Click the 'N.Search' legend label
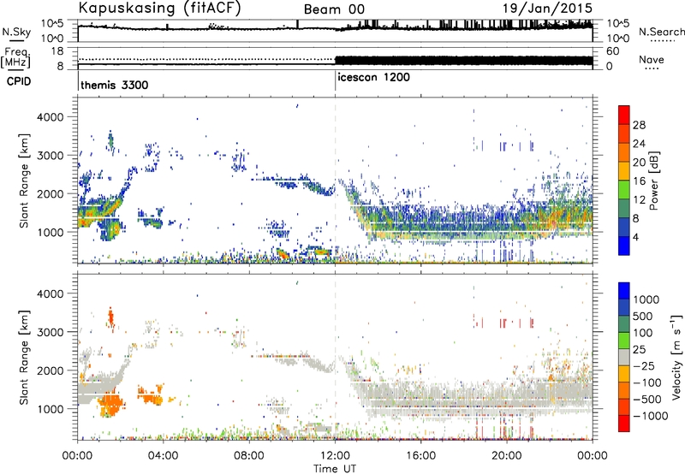This screenshot has width=685, height=474. 661,32
